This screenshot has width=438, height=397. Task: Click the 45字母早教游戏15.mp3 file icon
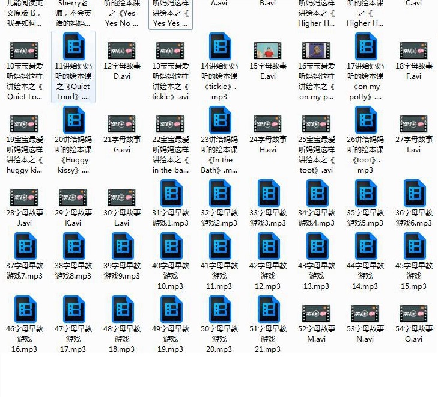coord(414,246)
